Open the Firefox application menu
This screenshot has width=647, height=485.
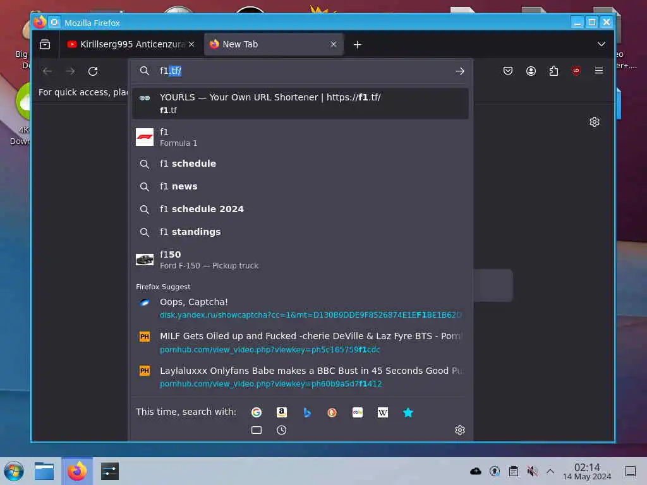[x=599, y=71]
